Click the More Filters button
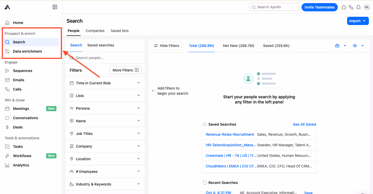This screenshot has width=373, height=194. [126, 70]
